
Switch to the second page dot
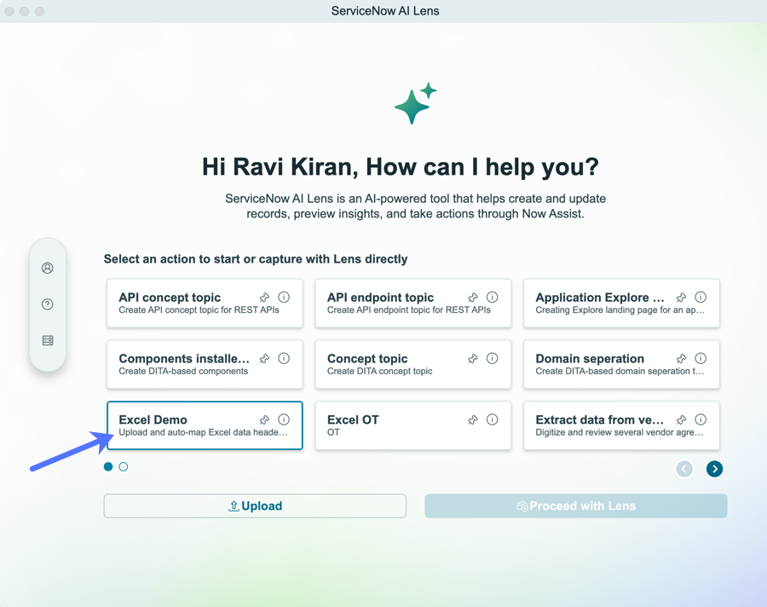(124, 466)
